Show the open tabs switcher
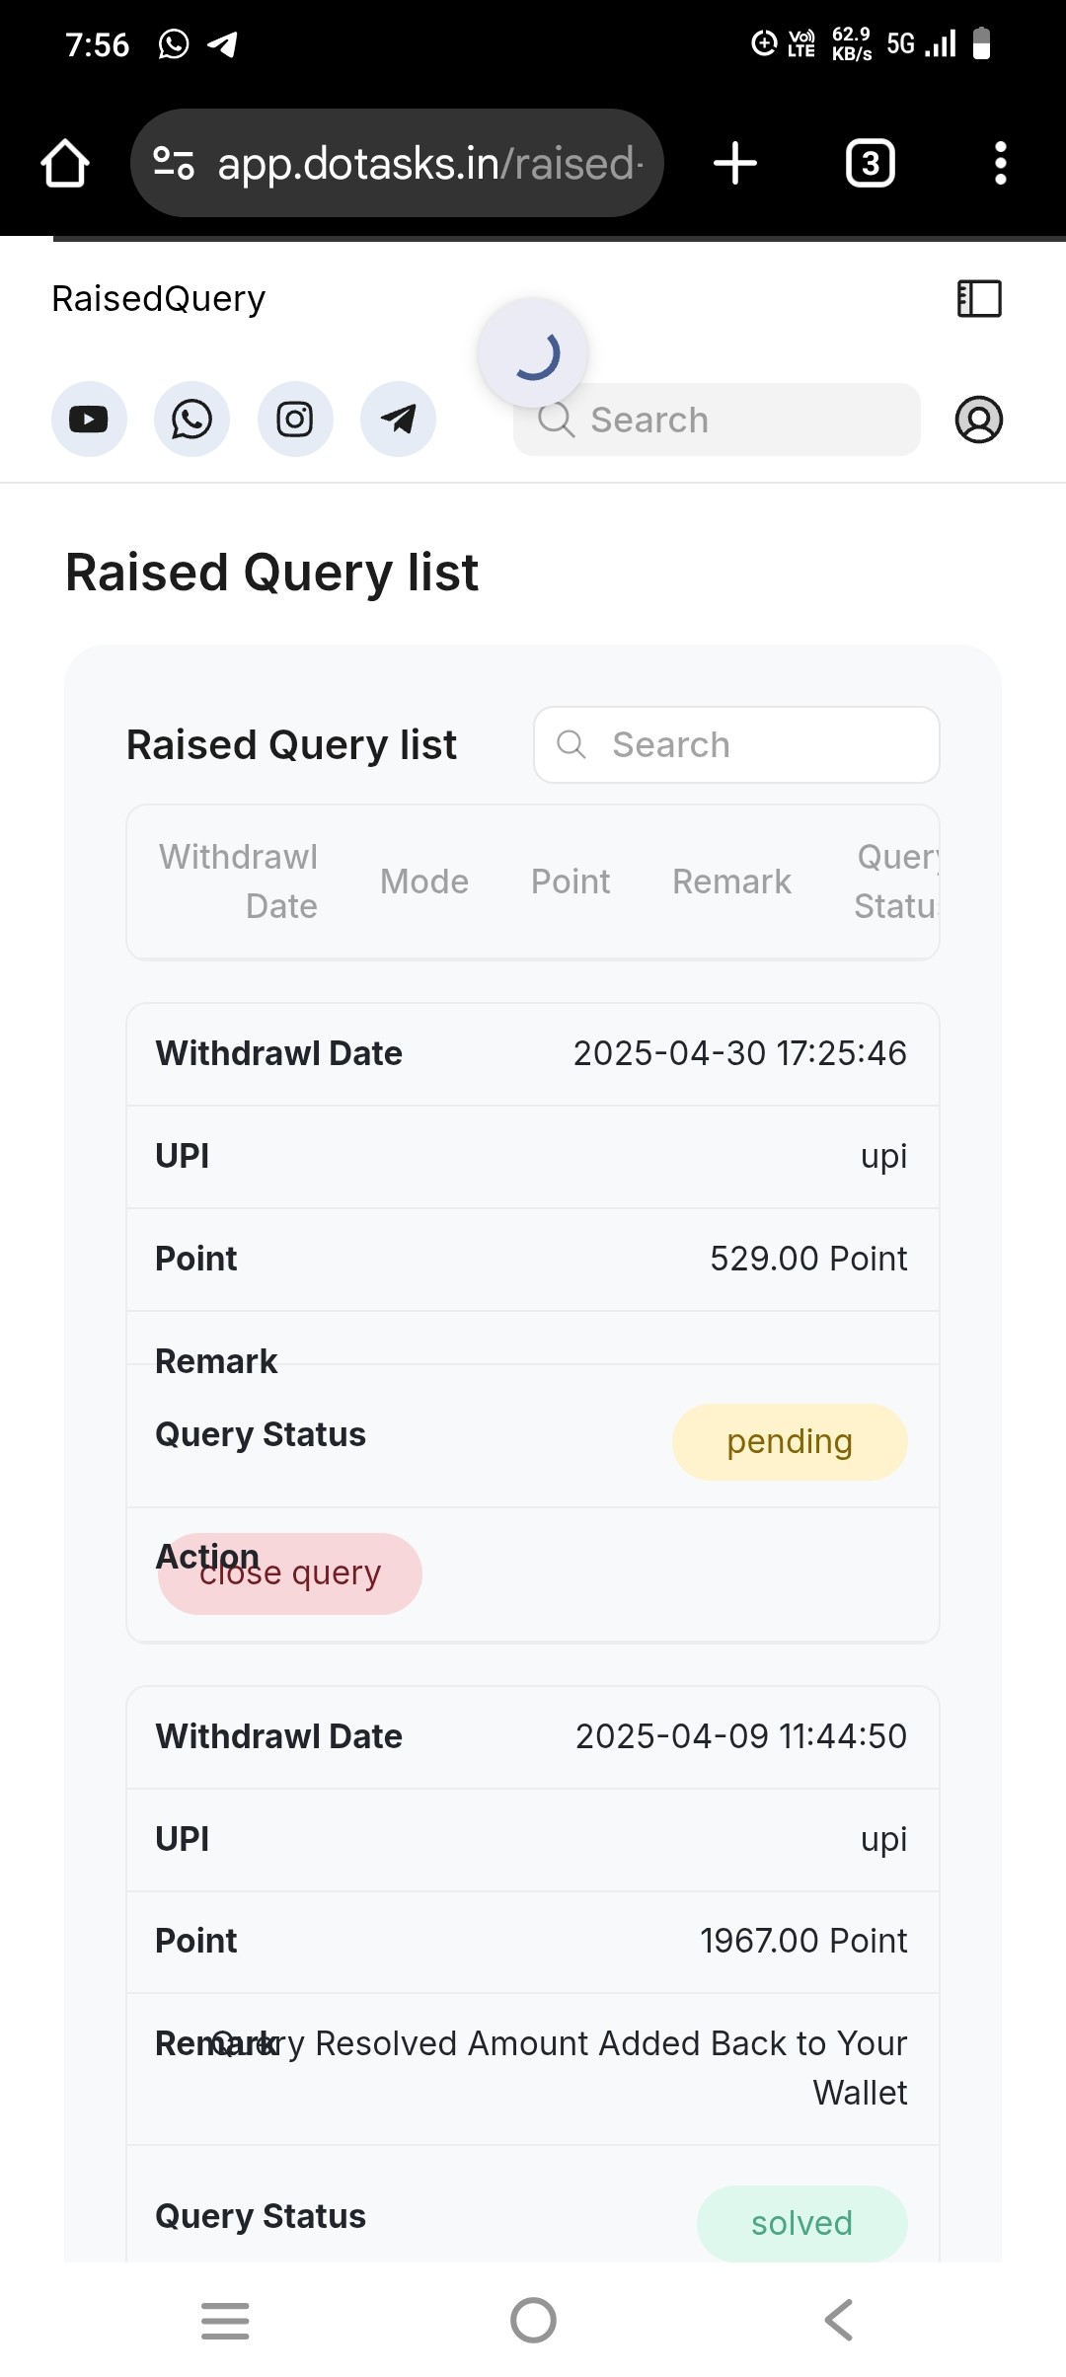Viewport: 1066px width, 2377px height. point(871,163)
